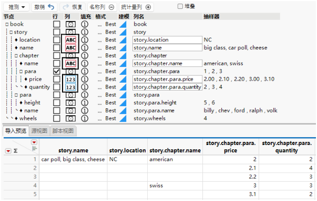
Task: Select preview row number 4
Action: [35, 185]
